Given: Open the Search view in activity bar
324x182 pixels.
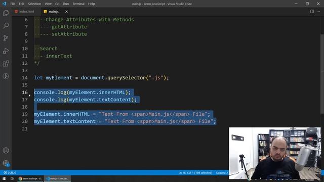Looking at the screenshot, I should [x=6, y=26].
